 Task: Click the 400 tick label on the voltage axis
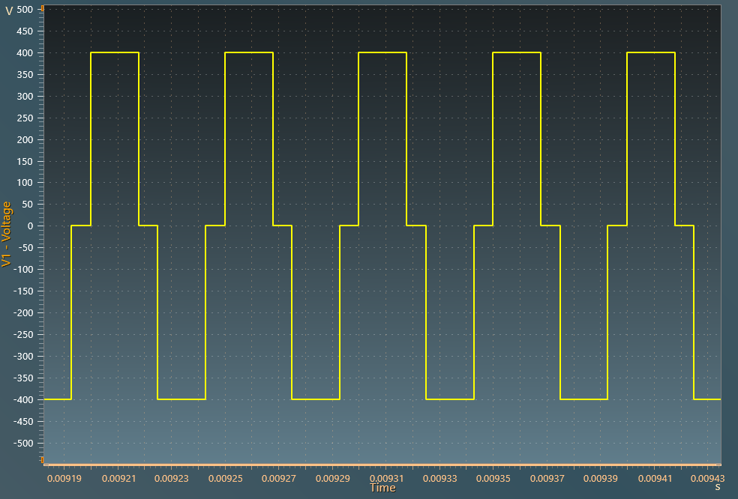(25, 53)
